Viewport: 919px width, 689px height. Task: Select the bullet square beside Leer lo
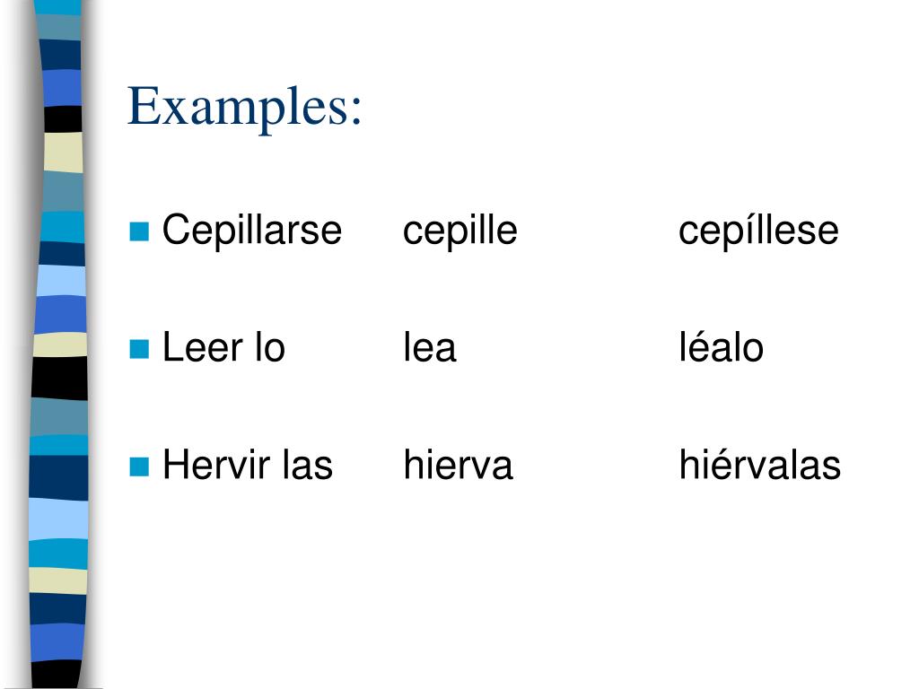[x=139, y=349]
